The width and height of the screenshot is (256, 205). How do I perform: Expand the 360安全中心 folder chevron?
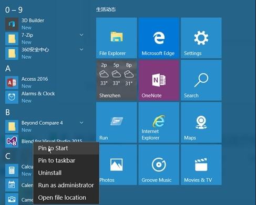81,49
